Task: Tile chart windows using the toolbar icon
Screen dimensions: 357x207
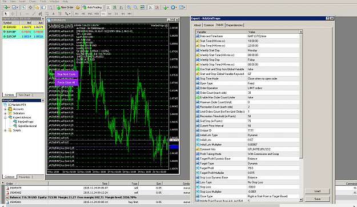Action: [142, 7]
